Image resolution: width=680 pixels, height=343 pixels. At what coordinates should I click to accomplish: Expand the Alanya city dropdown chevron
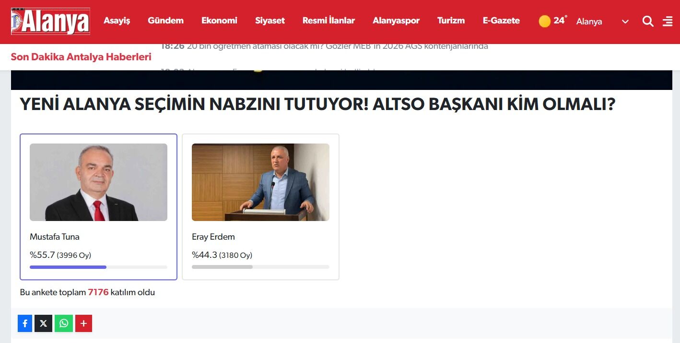point(625,22)
